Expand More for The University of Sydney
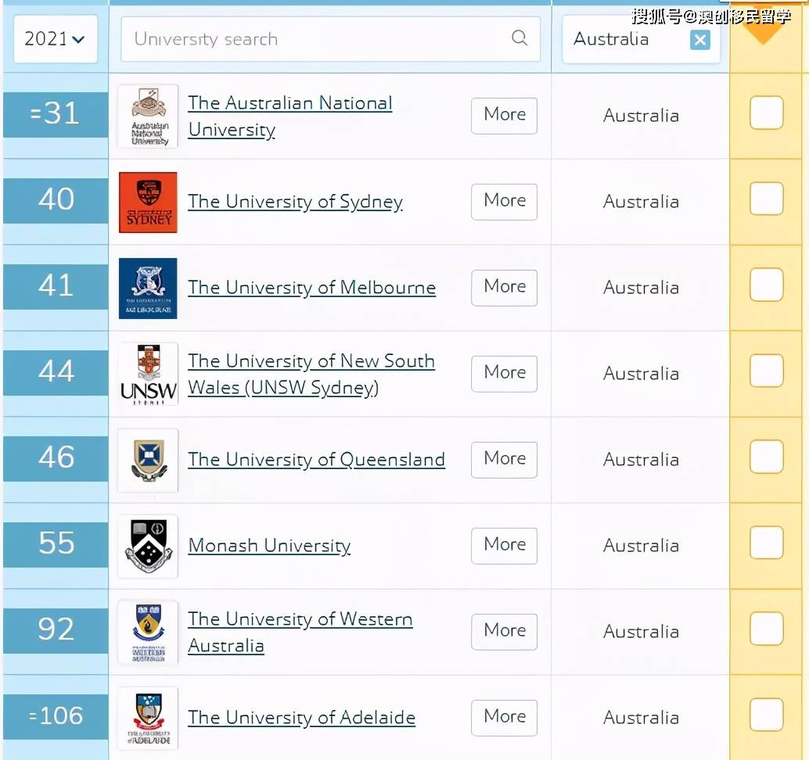The image size is (809, 760). click(x=504, y=202)
